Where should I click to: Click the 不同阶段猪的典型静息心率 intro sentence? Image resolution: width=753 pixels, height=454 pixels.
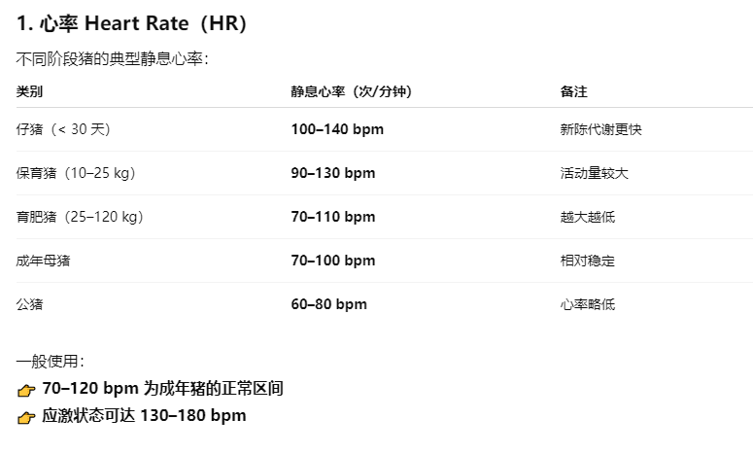[x=112, y=59]
